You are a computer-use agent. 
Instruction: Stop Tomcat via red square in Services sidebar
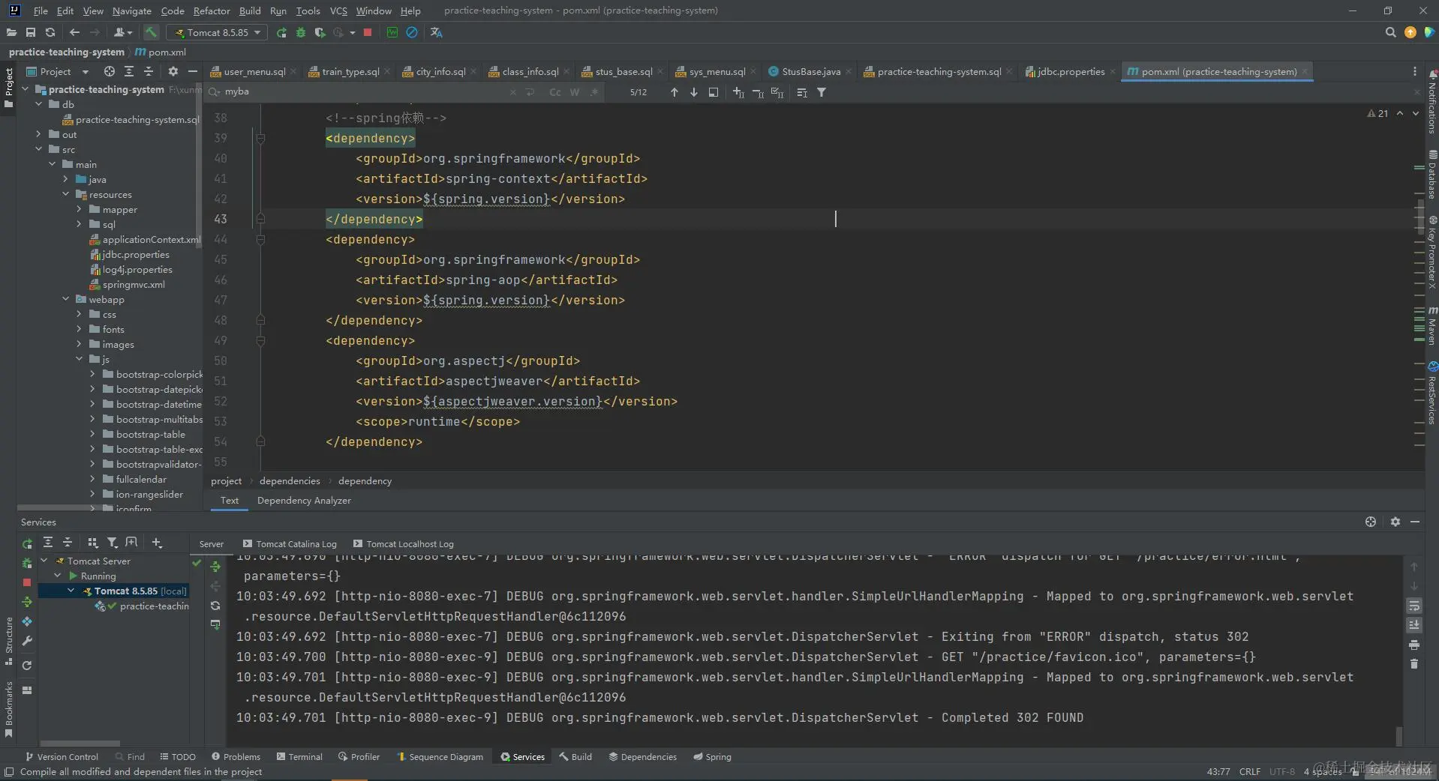[x=27, y=582]
